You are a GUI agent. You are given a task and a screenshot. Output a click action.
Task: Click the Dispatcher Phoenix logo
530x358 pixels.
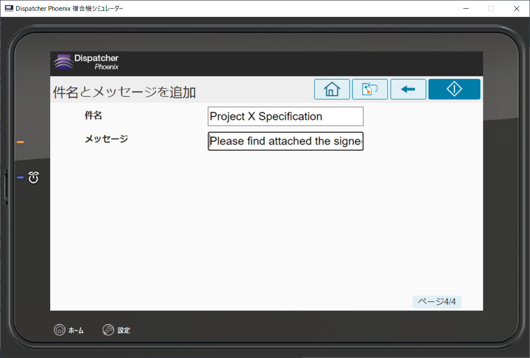86,62
